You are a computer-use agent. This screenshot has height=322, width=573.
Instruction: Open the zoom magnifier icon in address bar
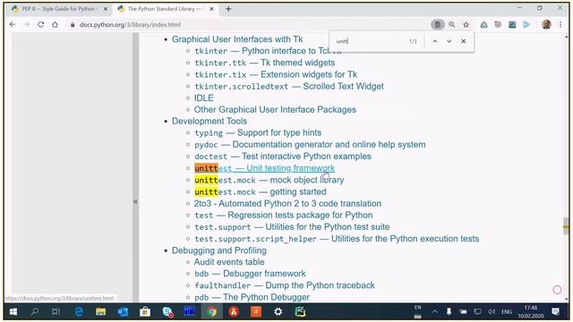pyautogui.click(x=451, y=24)
